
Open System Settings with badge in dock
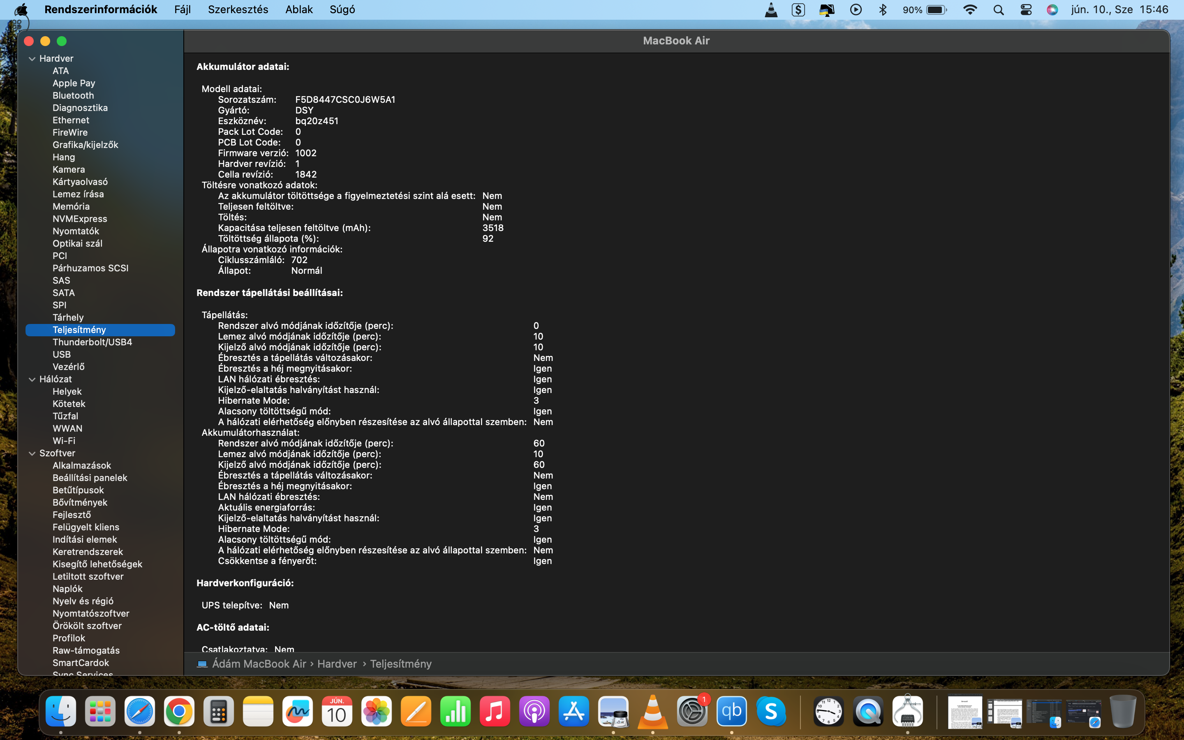click(x=692, y=711)
